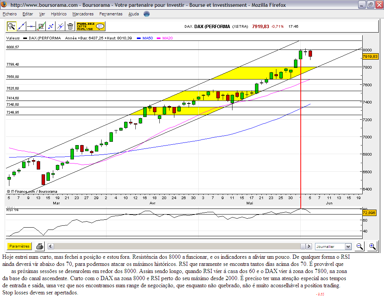Select the move/resize line tool

51,26
